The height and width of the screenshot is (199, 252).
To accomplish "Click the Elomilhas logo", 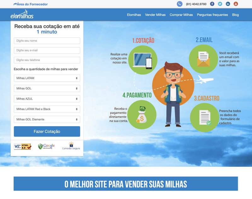I will [22, 15].
